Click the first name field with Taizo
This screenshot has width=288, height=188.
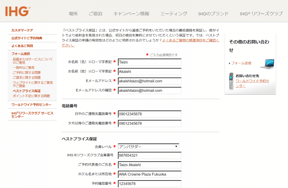(x=149, y=62)
